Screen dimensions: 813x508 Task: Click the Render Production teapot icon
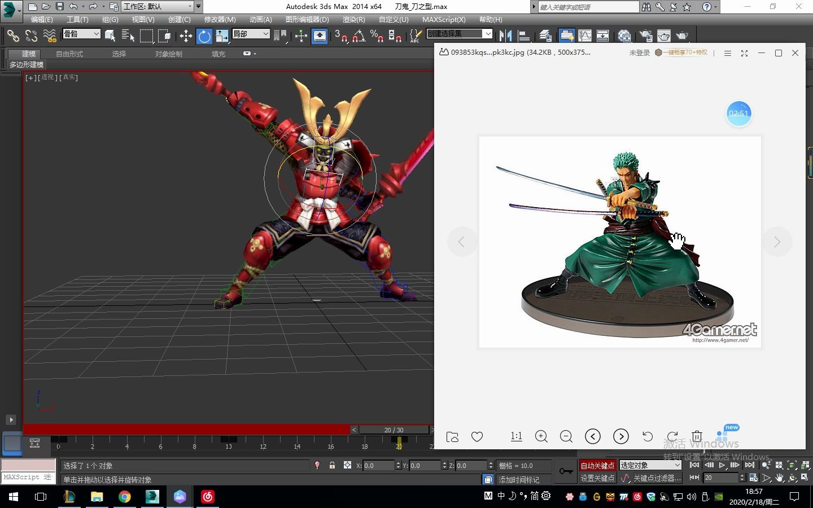tap(683, 36)
